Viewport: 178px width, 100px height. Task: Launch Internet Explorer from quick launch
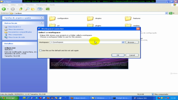(28, 98)
